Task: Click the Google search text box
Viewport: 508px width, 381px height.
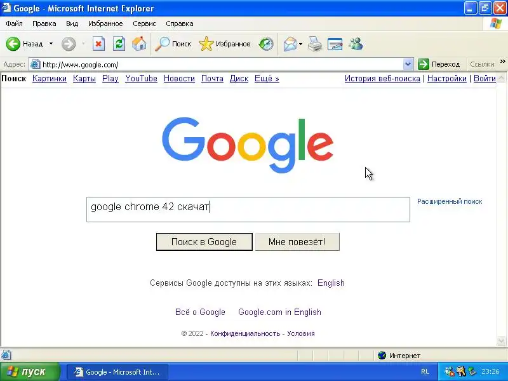Action: (x=248, y=210)
